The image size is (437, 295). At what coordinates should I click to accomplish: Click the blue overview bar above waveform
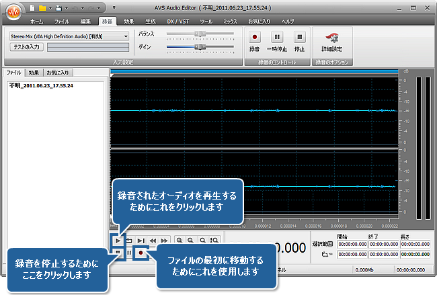254,72
